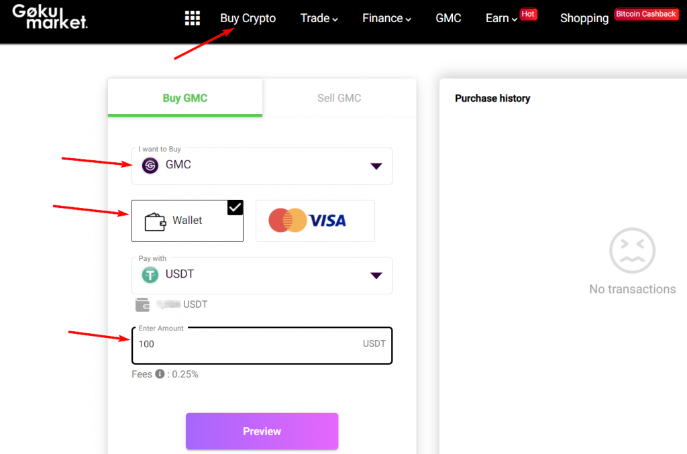
Task: Open the Finance menu dropdown
Action: 386,18
